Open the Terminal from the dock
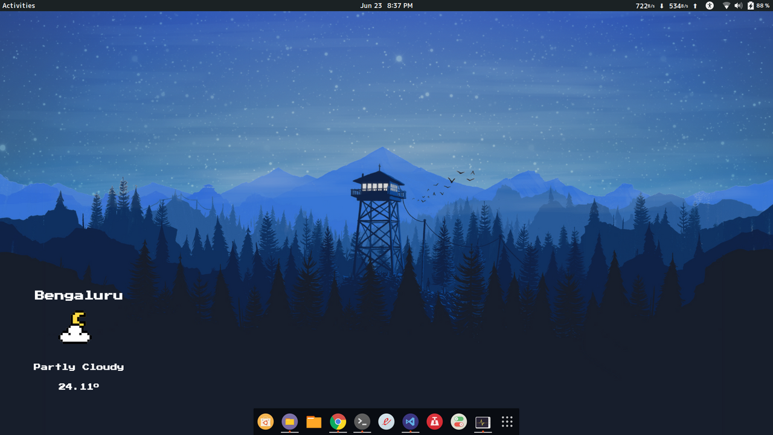The image size is (773, 435). (362, 422)
